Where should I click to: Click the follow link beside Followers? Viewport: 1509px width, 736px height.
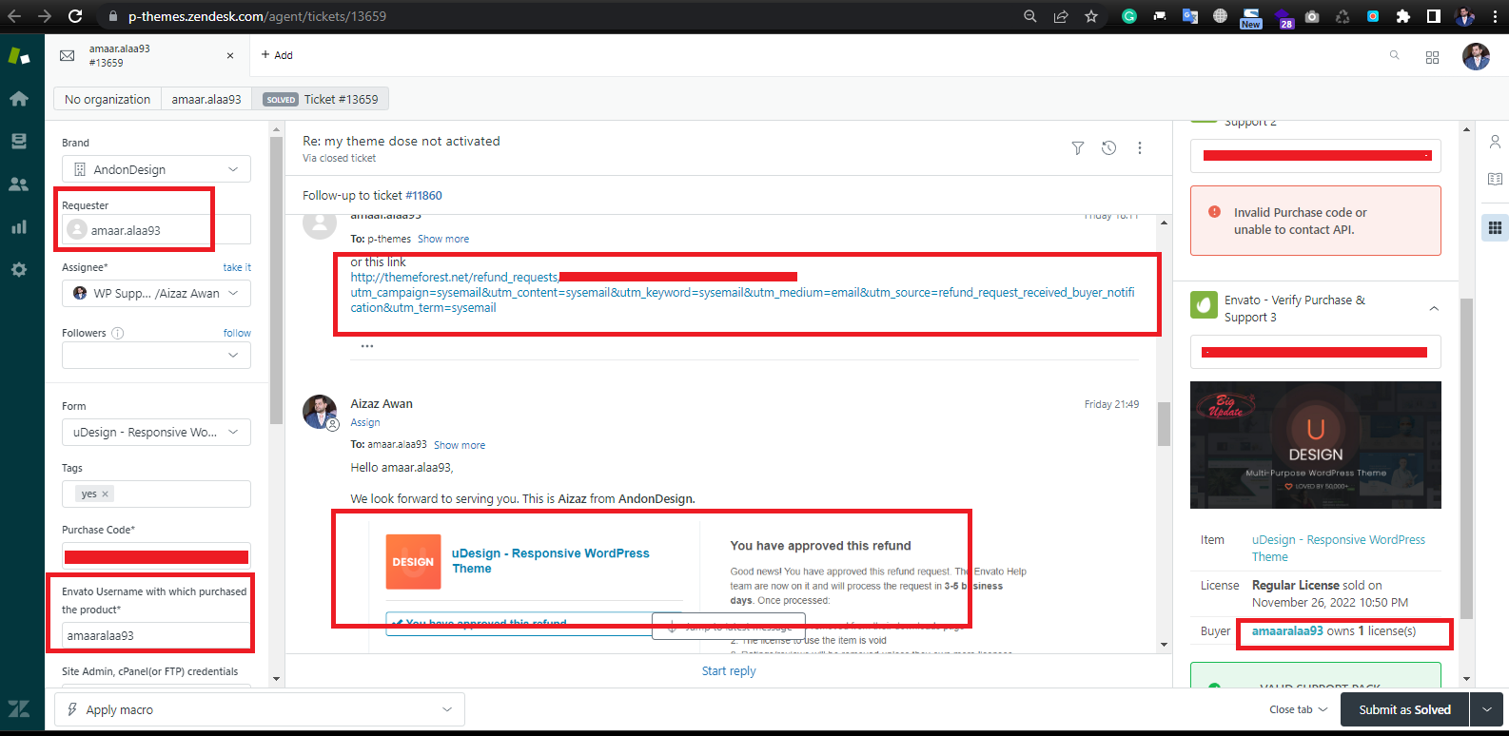point(237,333)
